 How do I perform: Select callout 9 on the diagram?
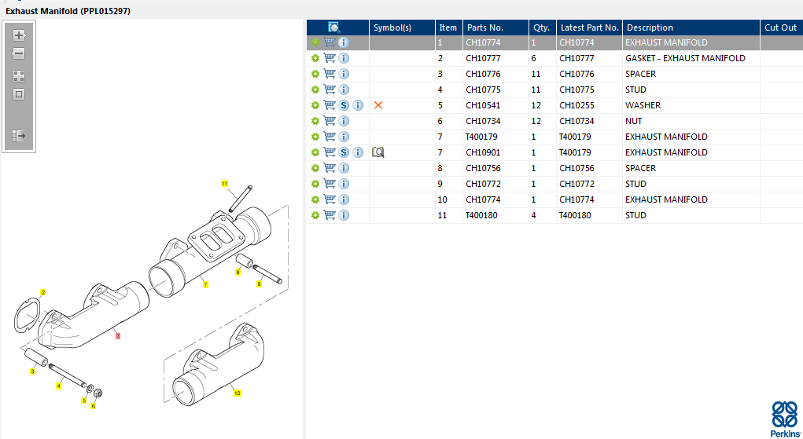coord(259,284)
